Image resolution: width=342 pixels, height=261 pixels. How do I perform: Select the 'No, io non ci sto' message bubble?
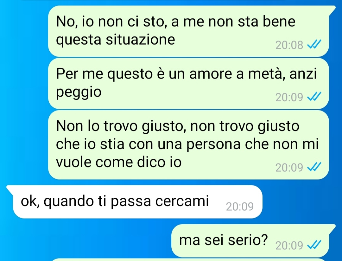click(189, 31)
